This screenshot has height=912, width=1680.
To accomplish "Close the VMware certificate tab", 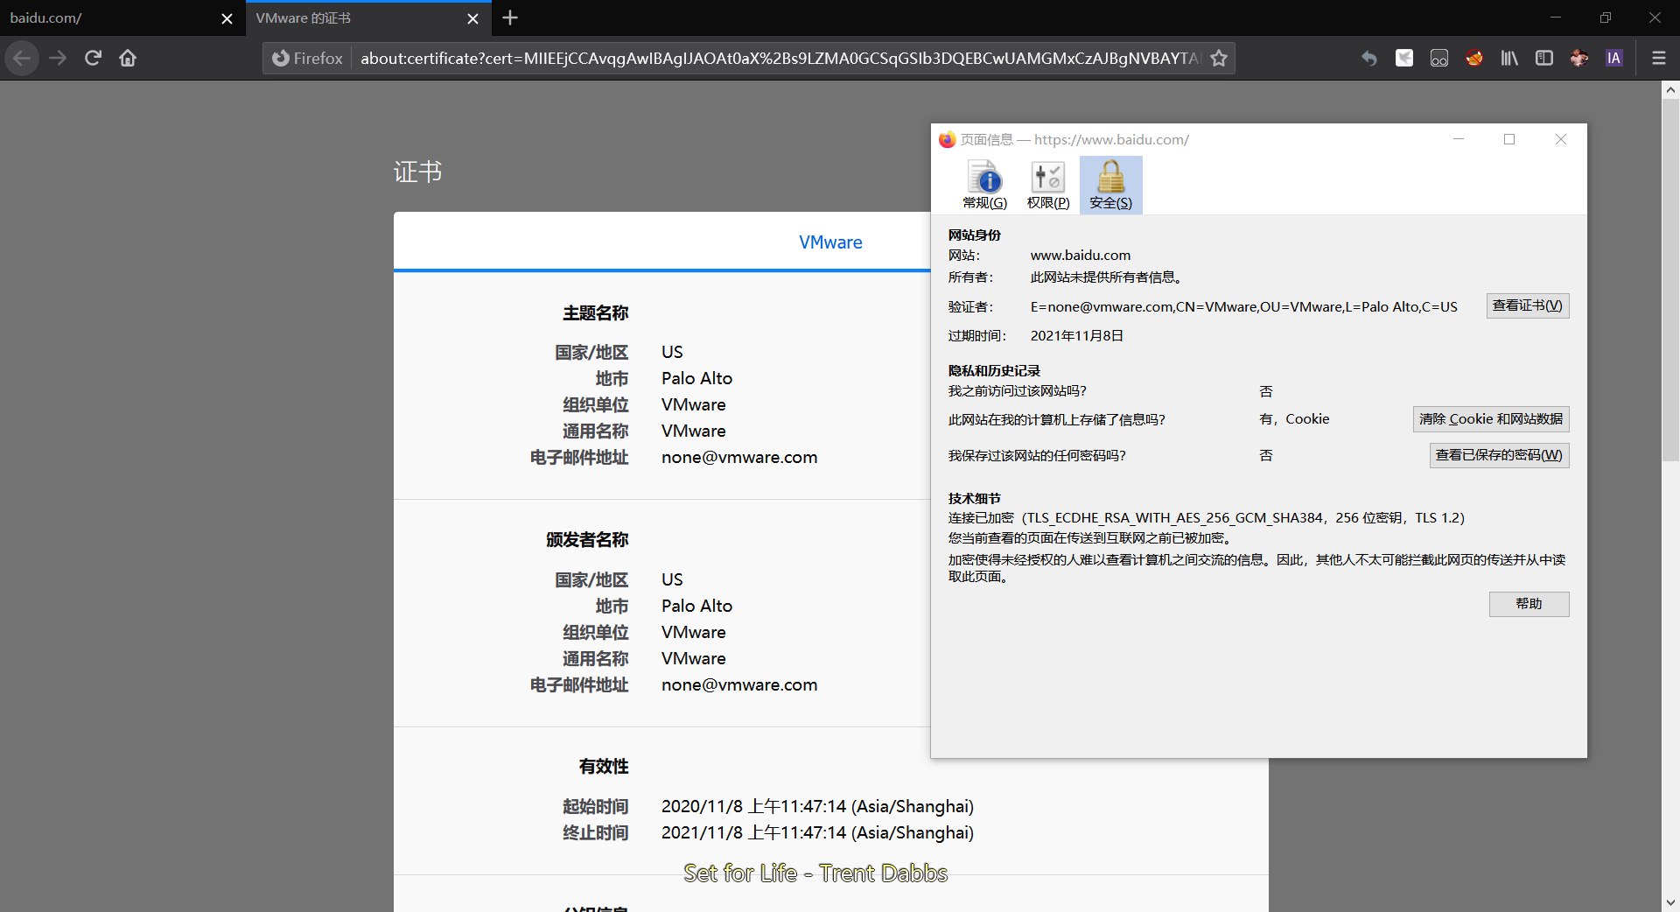I will tap(472, 18).
